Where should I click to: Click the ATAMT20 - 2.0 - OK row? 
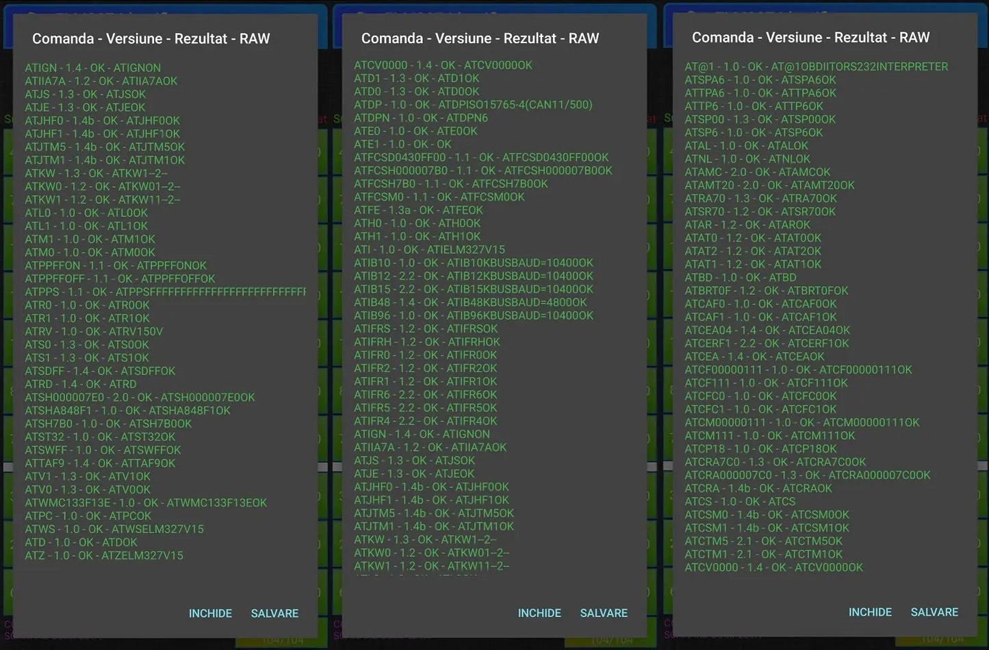(770, 185)
